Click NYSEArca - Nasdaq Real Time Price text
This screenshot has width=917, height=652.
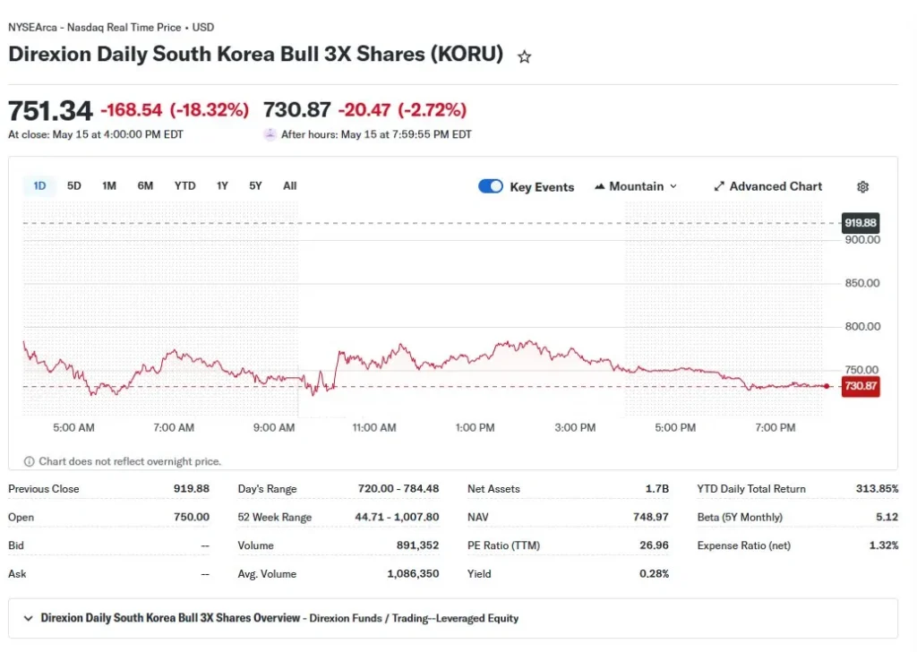tap(95, 28)
